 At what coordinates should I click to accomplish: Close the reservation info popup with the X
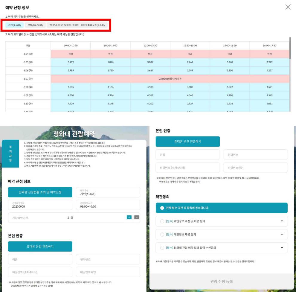pos(288,7)
